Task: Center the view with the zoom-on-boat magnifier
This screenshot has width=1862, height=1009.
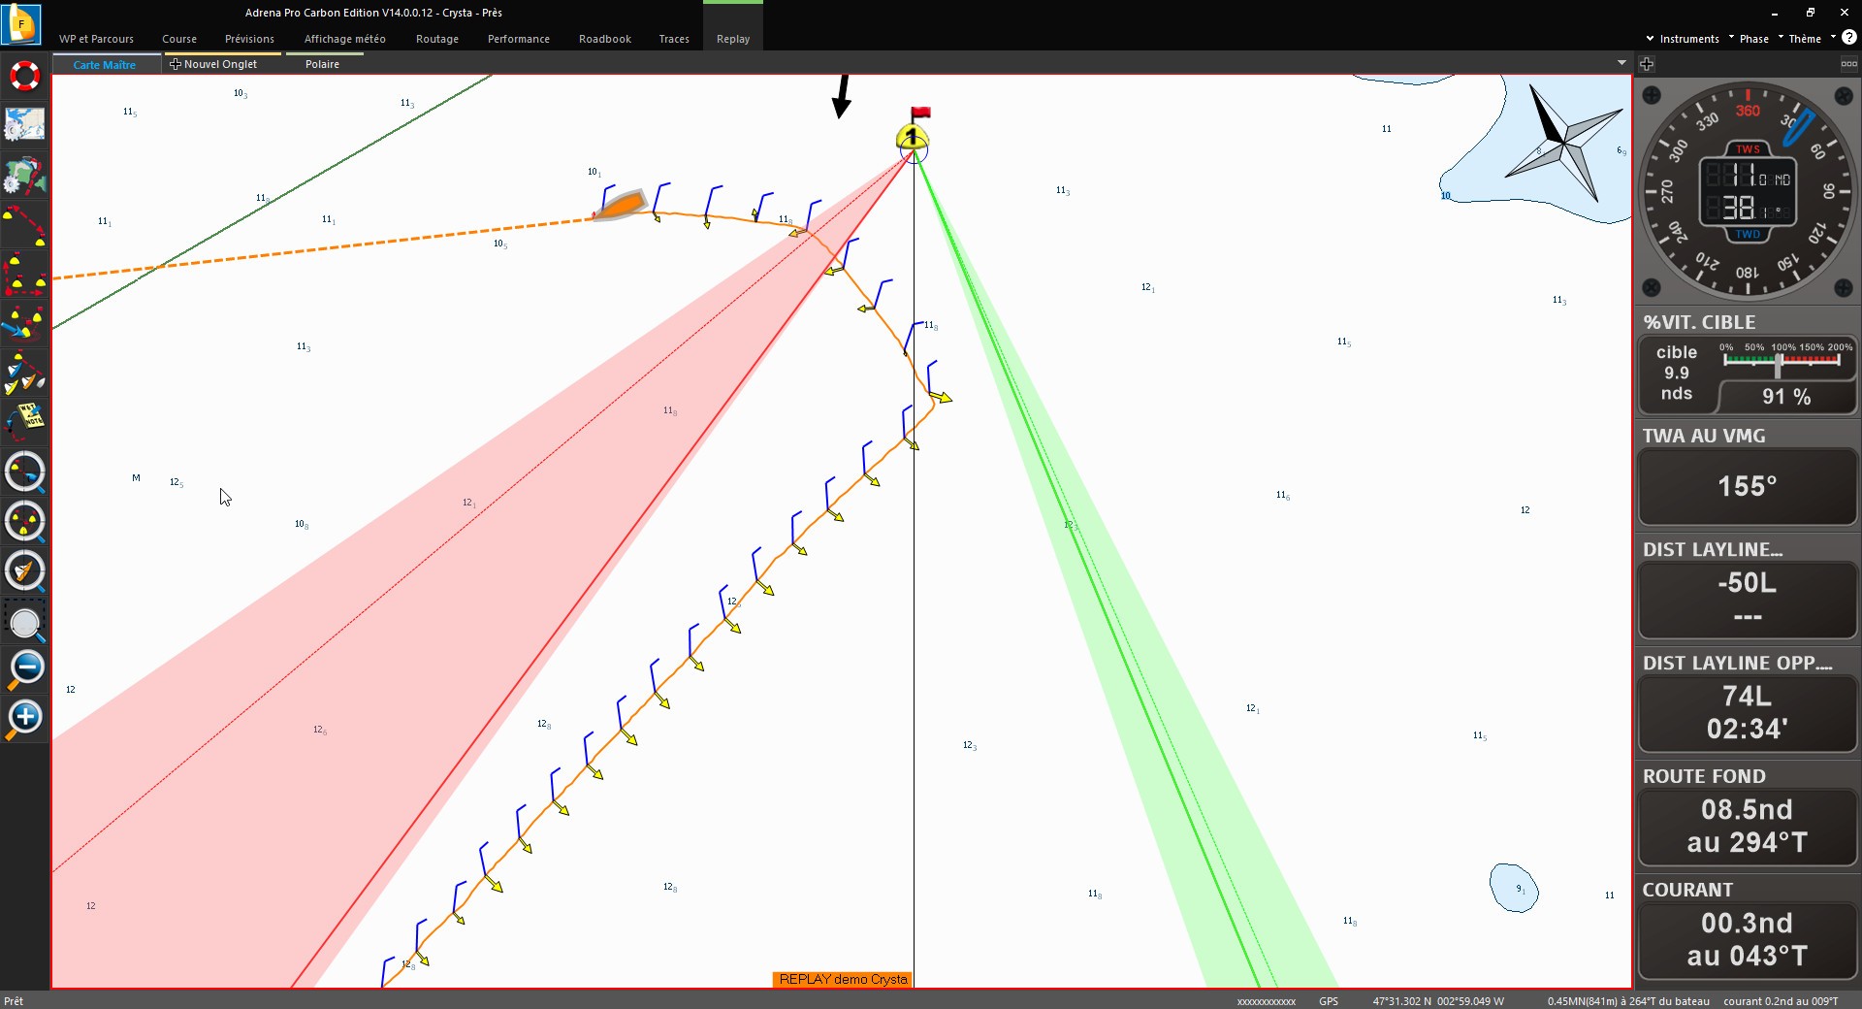Action: [25, 571]
